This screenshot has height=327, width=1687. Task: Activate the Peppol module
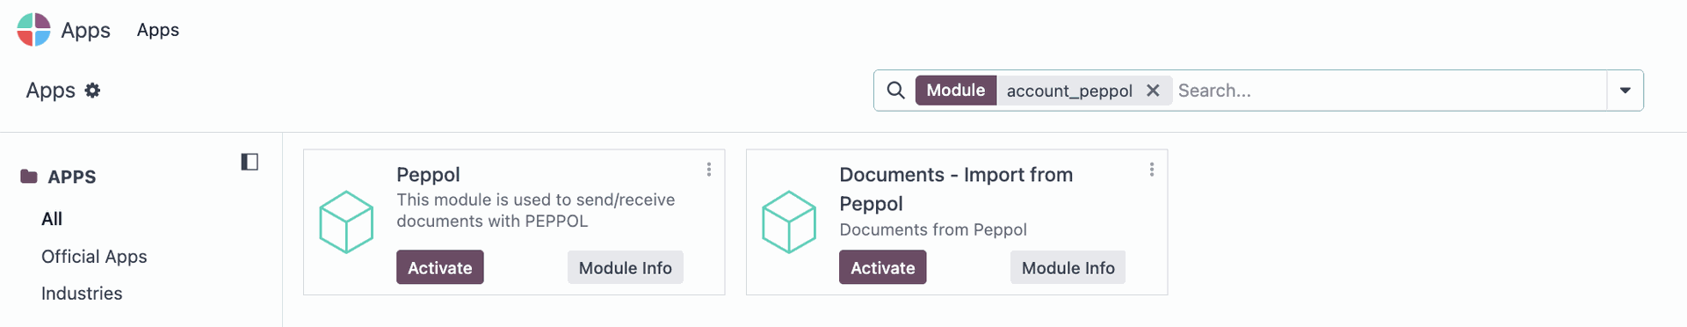(440, 267)
